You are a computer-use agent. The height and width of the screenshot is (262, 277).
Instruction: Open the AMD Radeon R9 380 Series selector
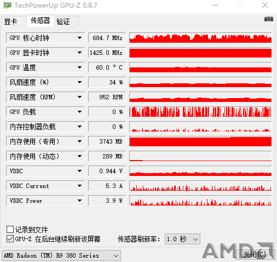(61, 255)
